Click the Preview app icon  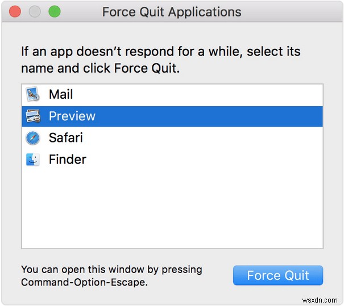pyautogui.click(x=32, y=116)
